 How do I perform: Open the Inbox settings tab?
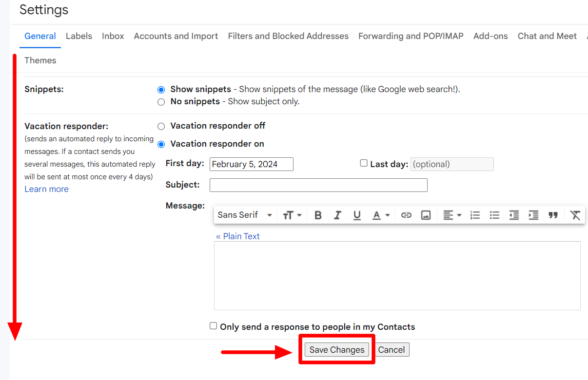(113, 36)
